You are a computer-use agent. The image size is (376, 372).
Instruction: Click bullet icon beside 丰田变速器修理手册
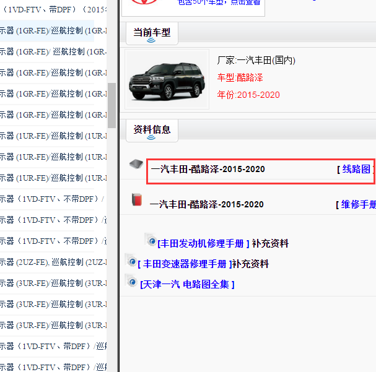(131, 261)
